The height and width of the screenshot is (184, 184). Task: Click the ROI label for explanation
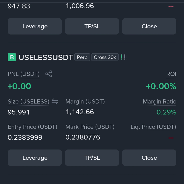tap(171, 74)
